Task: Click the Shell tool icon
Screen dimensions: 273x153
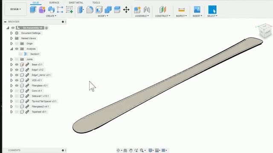Action: pos(99,10)
